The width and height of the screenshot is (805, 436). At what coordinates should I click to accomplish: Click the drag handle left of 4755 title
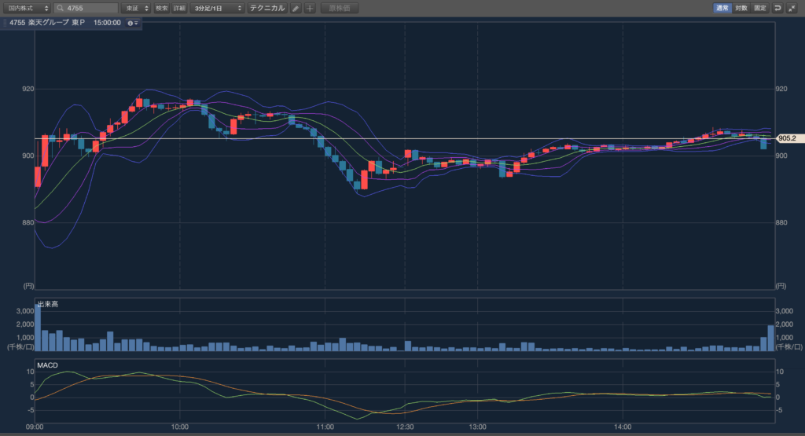5,23
